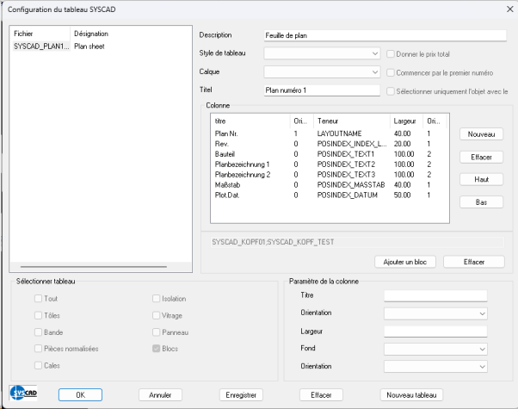Viewport: 518px width, 409px height.
Task: Open the Orientation dropdown below Fond
Action: coord(435,366)
